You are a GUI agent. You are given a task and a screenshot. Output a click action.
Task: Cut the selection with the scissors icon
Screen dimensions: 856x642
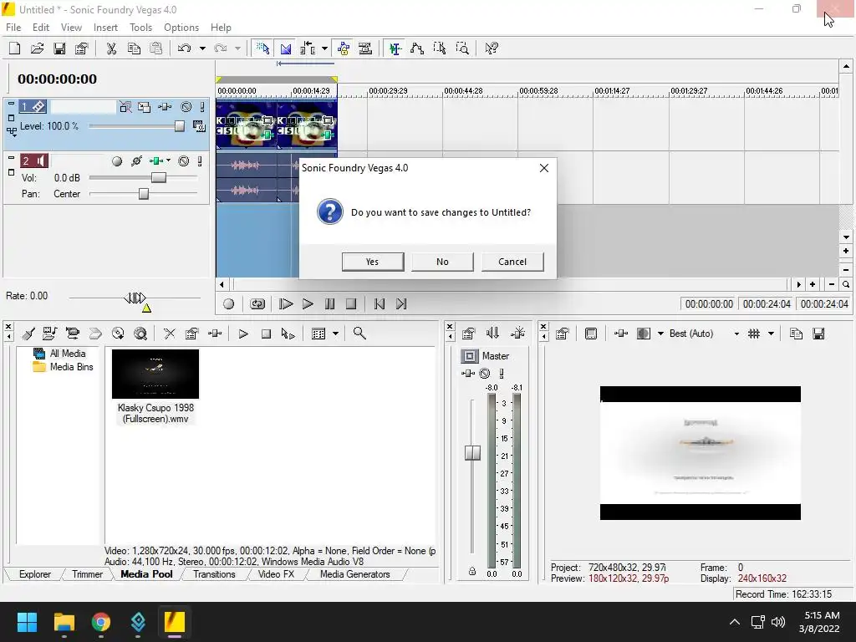111,48
